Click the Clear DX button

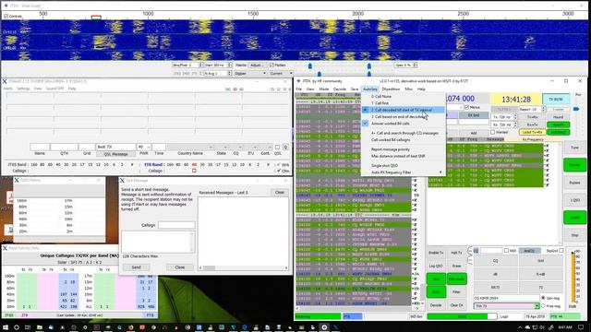pyautogui.click(x=456, y=305)
